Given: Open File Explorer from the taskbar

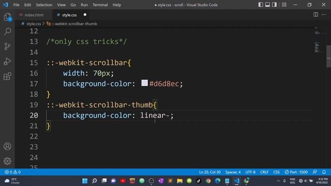Looking at the screenshot, I should 180,181.
